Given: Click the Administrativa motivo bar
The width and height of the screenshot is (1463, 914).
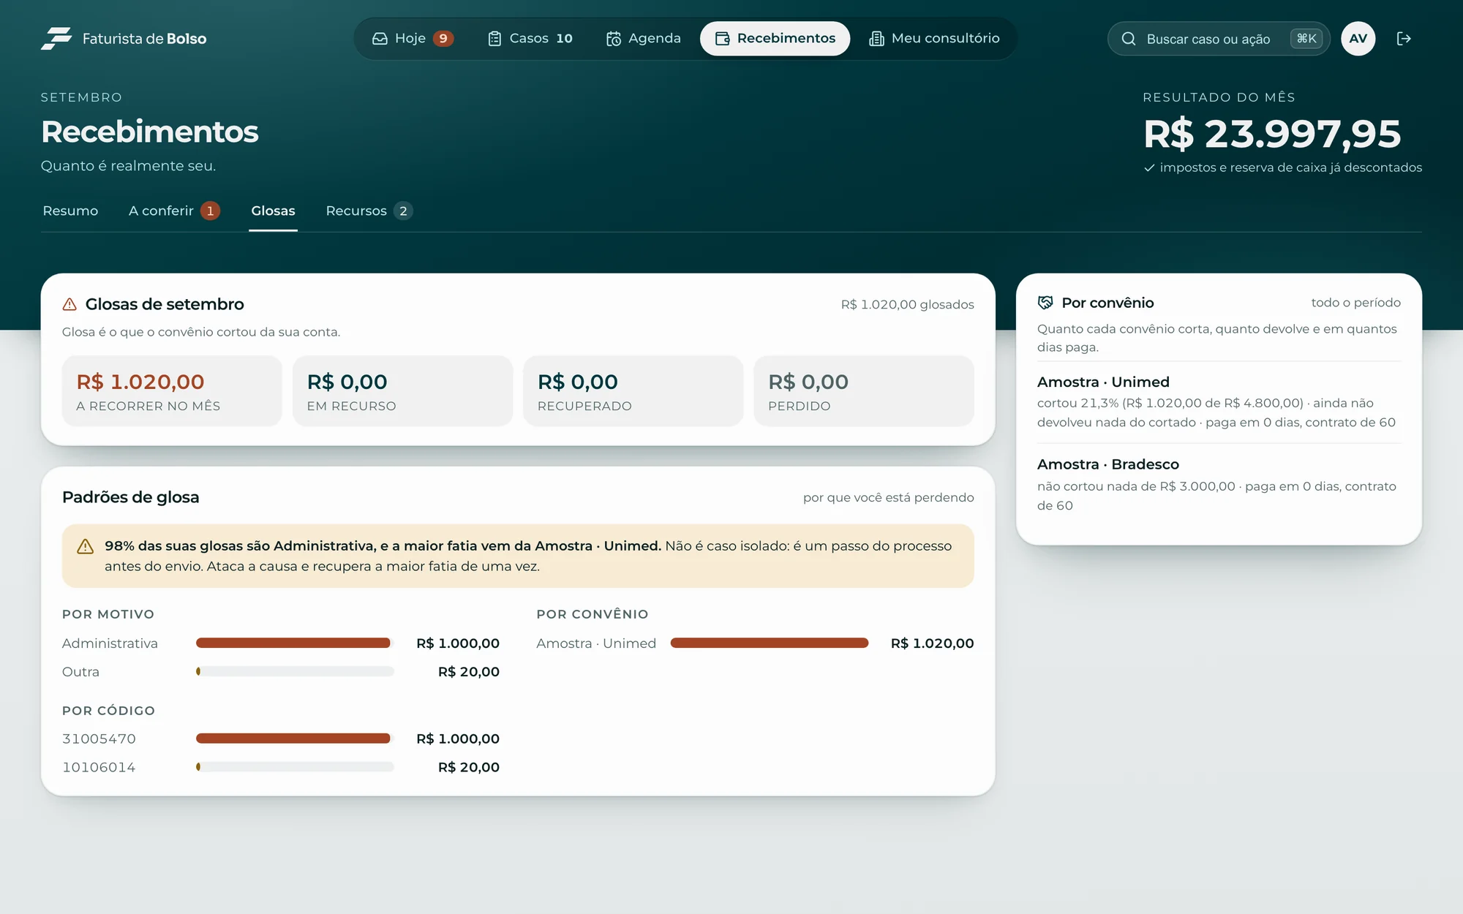Looking at the screenshot, I should (x=295, y=643).
